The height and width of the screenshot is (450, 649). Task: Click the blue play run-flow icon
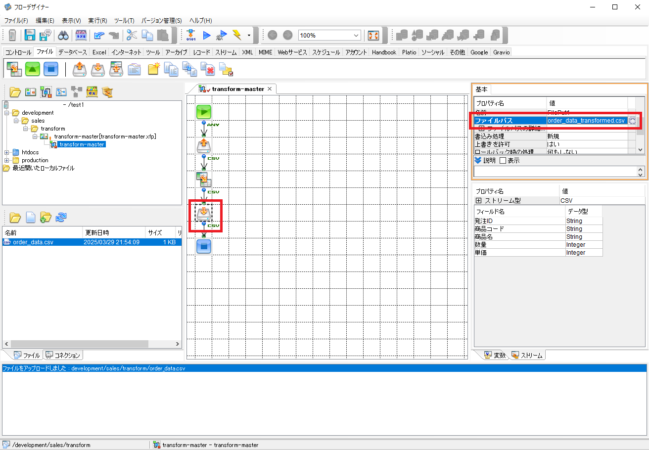207,35
